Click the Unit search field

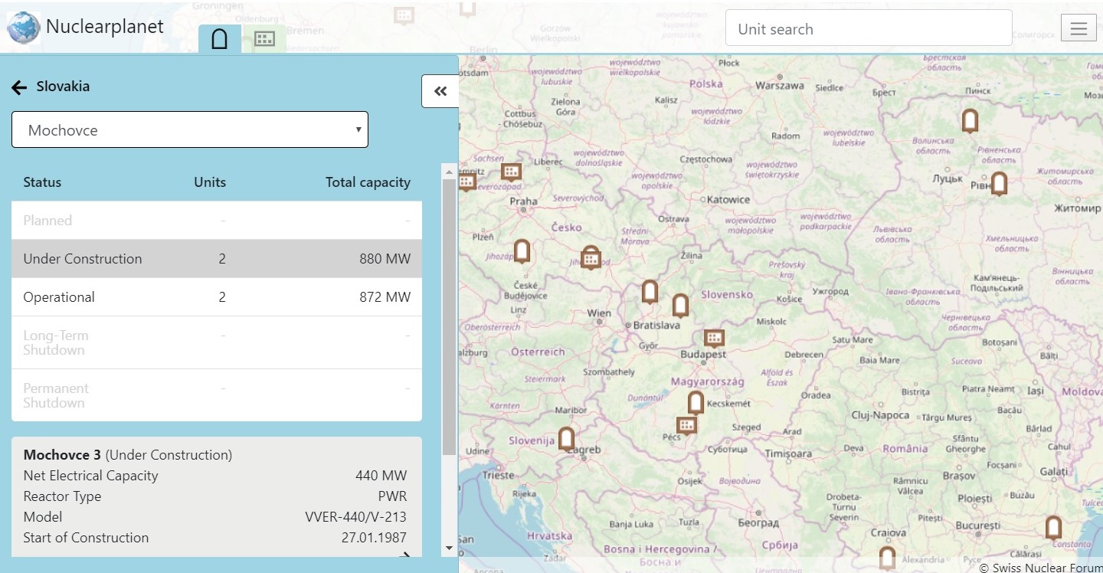pos(868,29)
